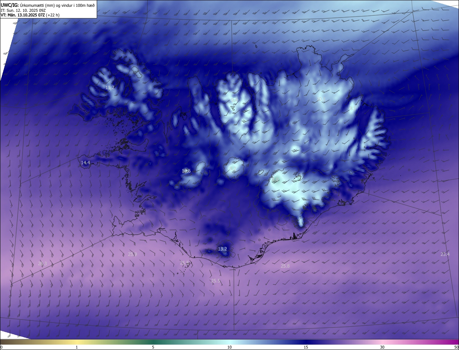
Task: Click the '23.4' value label on the map
Action: tap(445, 254)
